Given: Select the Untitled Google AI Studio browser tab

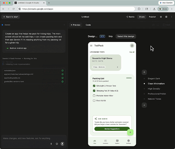Looking at the screenshot, I should pyautogui.click(x=30, y=3).
